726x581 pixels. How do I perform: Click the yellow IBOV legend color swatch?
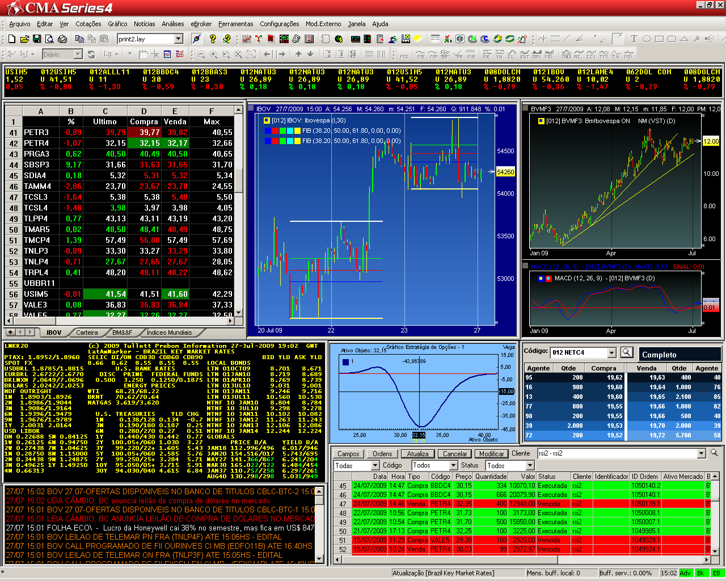(x=267, y=120)
